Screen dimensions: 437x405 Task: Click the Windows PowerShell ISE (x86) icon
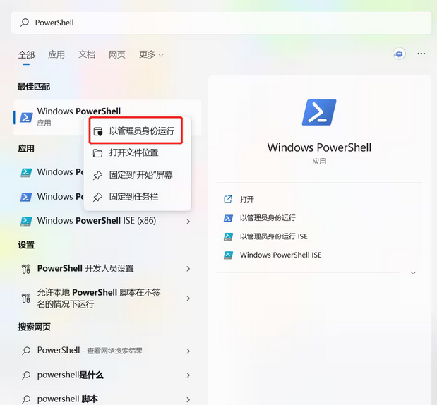click(26, 222)
